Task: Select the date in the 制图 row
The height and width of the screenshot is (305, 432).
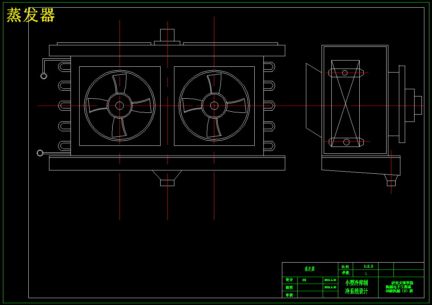Action: 330,287
